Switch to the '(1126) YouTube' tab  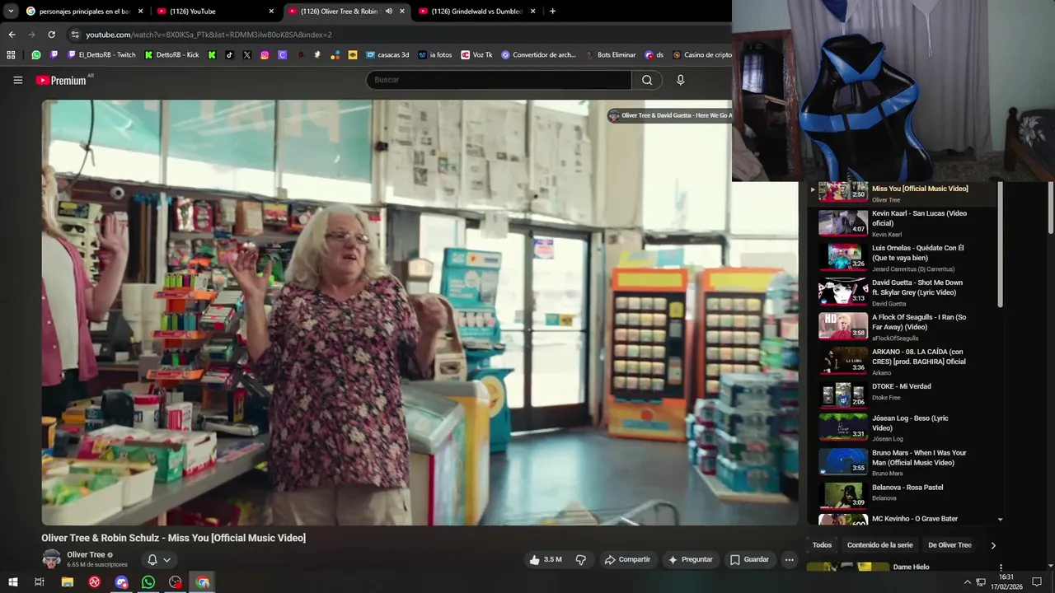(215, 12)
